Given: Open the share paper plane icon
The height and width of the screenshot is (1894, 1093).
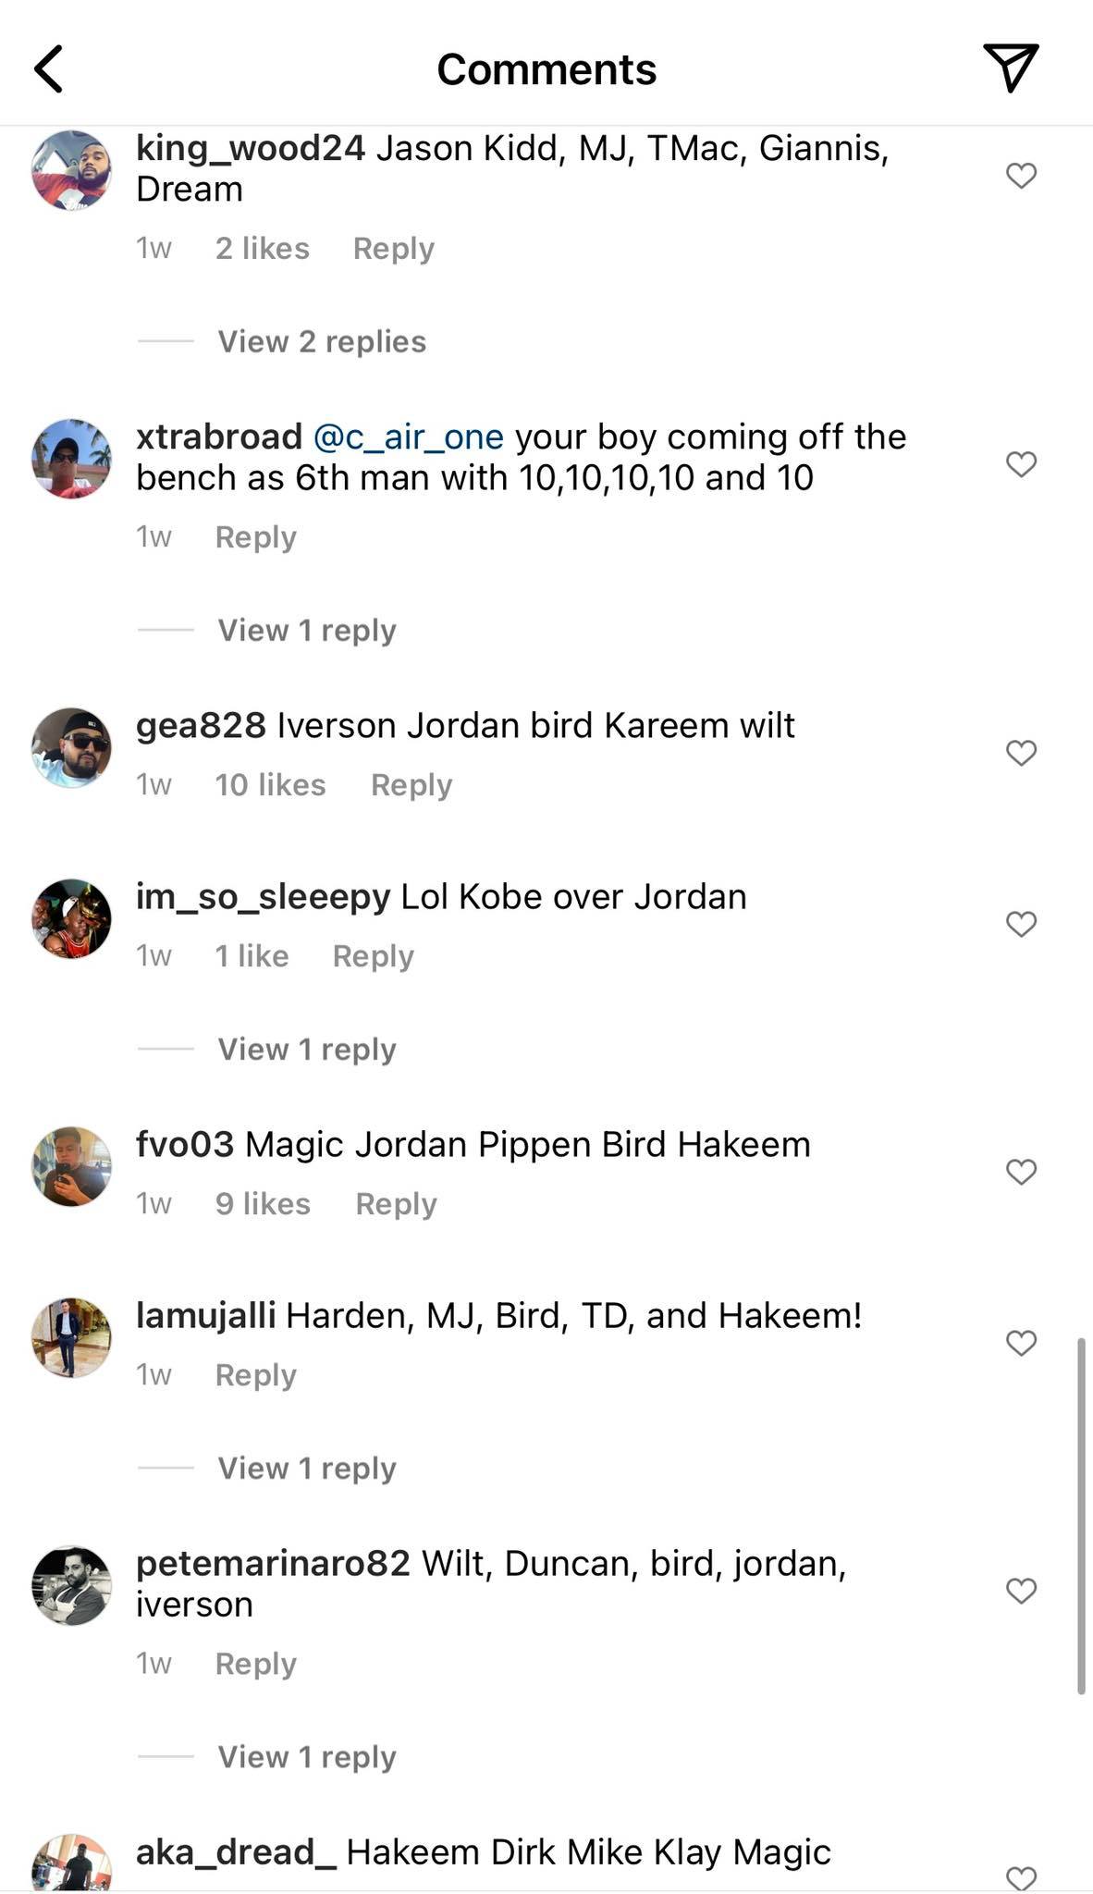Looking at the screenshot, I should 1011,67.
